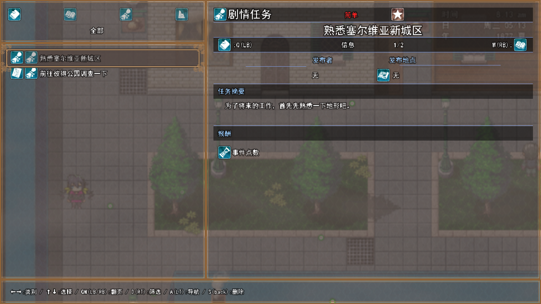Click the D(RT):筛选 filter hint
The width and height of the screenshot is (541, 304).
point(146,292)
